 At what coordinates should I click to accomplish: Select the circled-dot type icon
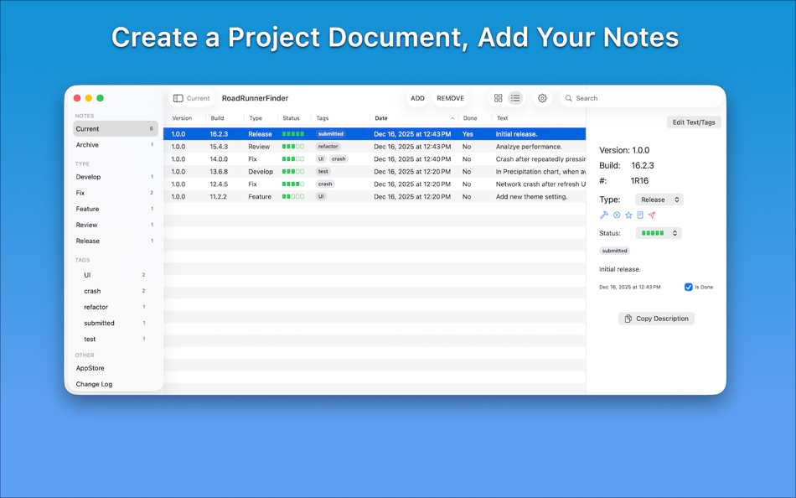(617, 215)
